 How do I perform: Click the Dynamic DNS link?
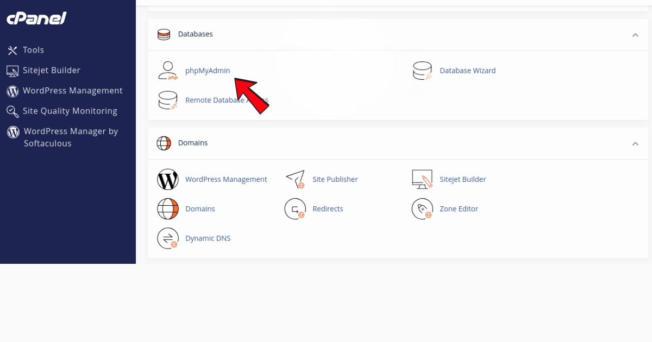[x=208, y=238]
